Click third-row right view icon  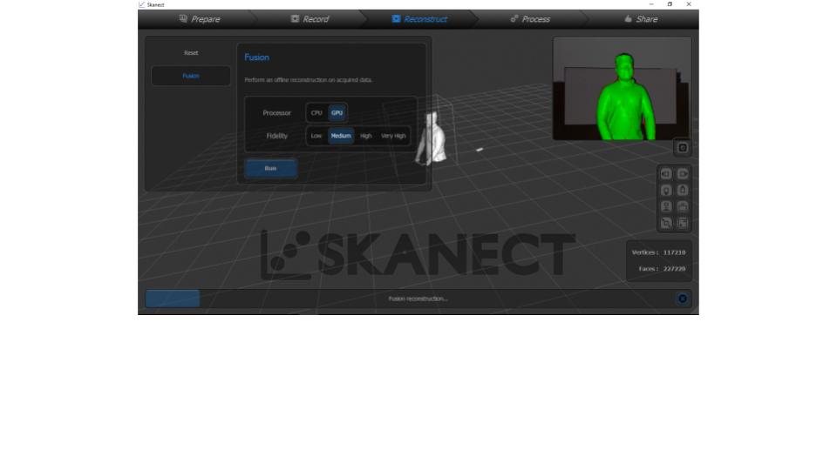(x=683, y=207)
